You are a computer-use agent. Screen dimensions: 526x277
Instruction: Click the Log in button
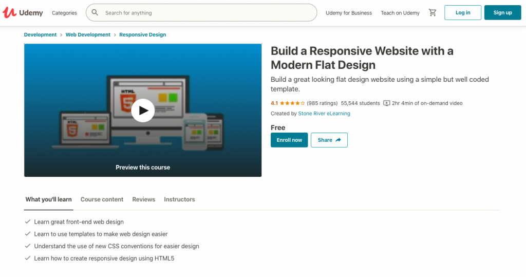coord(463,12)
